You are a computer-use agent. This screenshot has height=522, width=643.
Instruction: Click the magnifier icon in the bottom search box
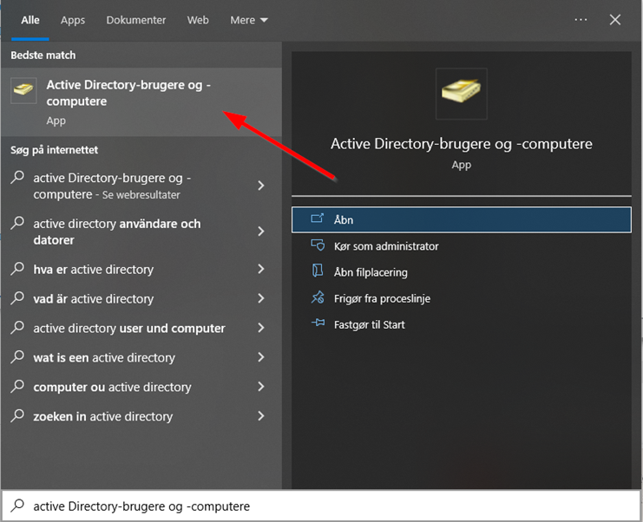(17, 506)
